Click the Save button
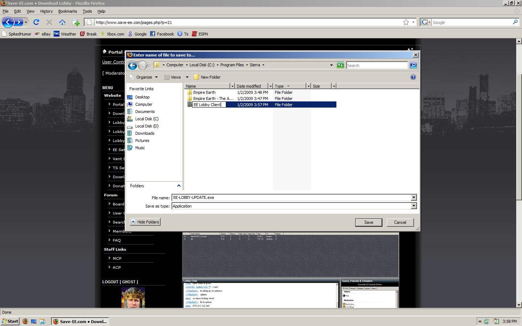This screenshot has height=326, width=522. (x=368, y=222)
